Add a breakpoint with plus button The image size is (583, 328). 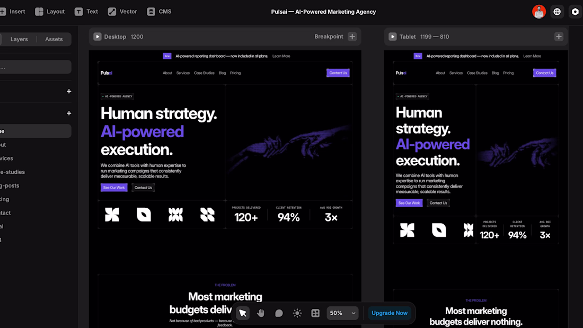[x=352, y=37]
